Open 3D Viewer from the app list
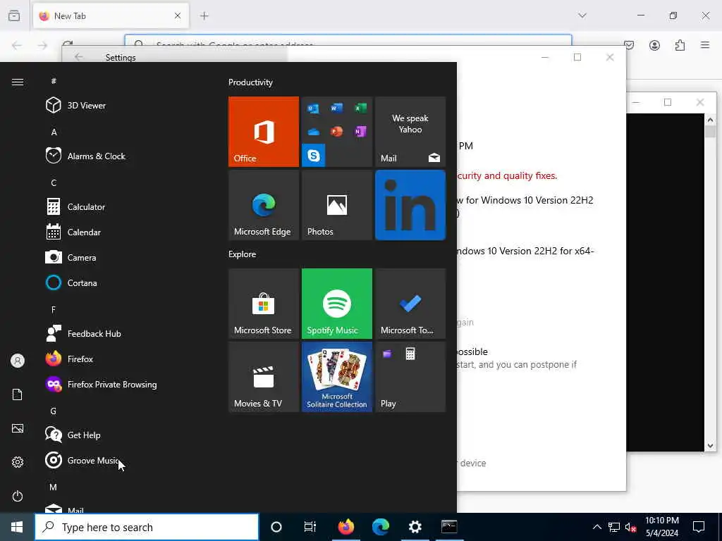Image resolution: width=722 pixels, height=541 pixels. coord(124,106)
